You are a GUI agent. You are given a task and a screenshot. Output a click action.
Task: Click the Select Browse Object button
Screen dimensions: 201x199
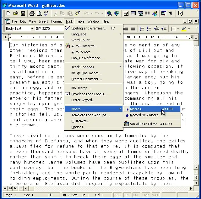[x=196, y=177]
